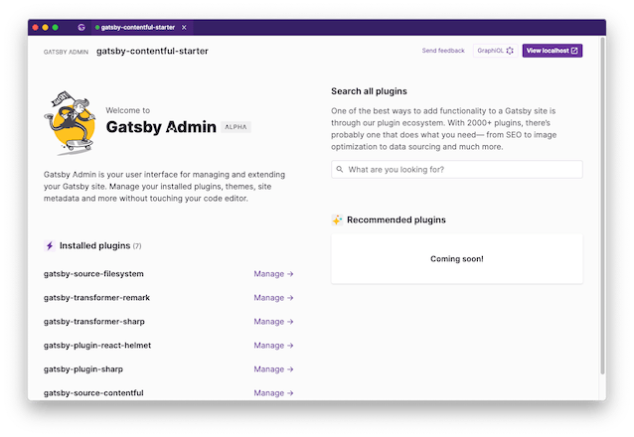Click the vertical page scrollbar
The width and height of the screenshot is (634, 437).
[602, 207]
